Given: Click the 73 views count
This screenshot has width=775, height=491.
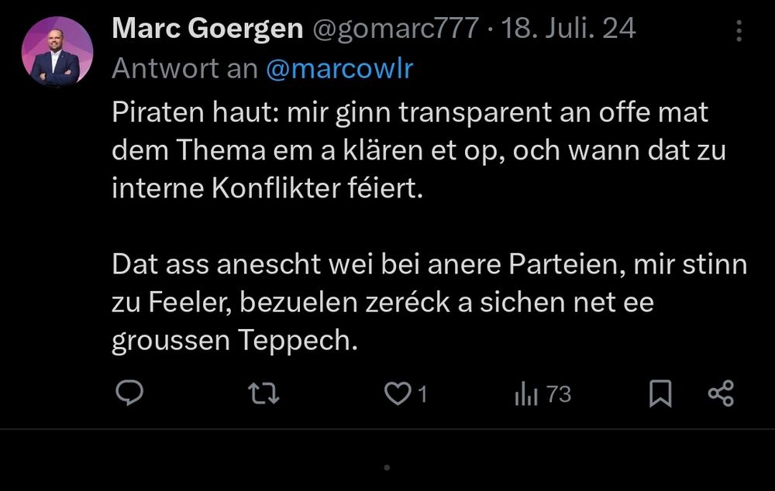Looking at the screenshot, I should [559, 395].
